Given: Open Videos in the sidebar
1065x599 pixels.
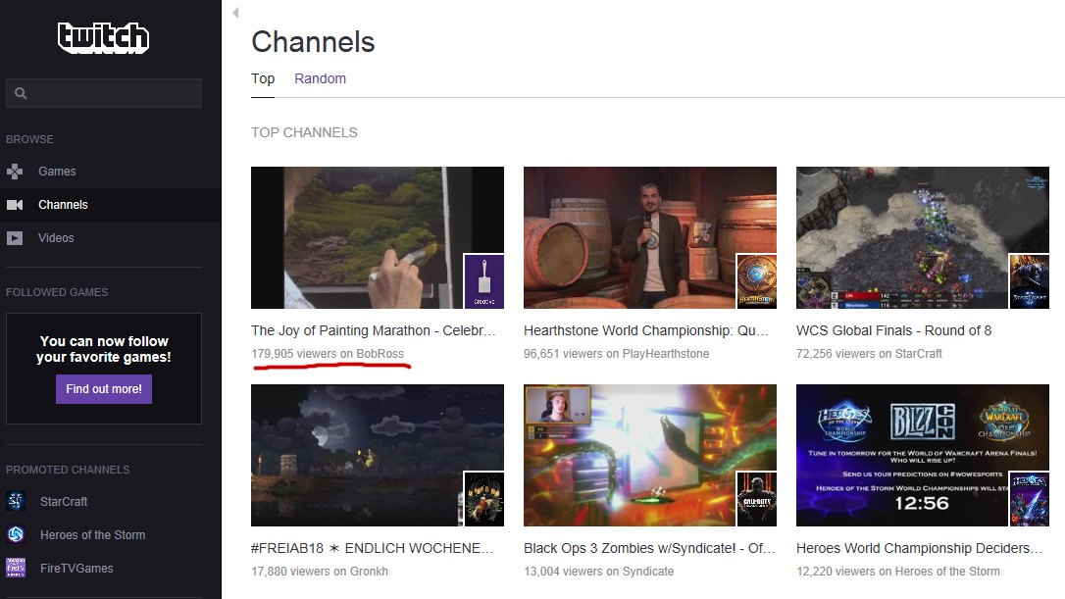Looking at the screenshot, I should coord(56,237).
